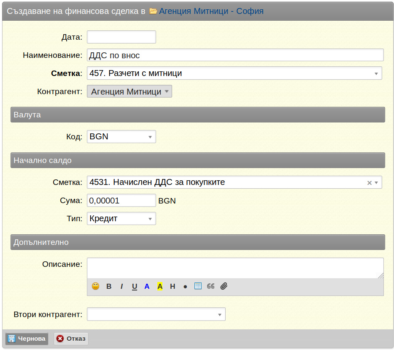The image size is (394, 350).
Task: Open Агенция Митници - София link
Action: [211, 11]
